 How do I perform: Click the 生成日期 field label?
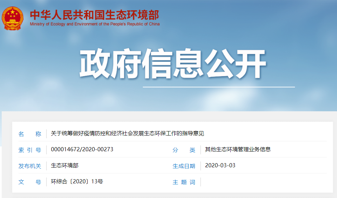(x=184, y=166)
